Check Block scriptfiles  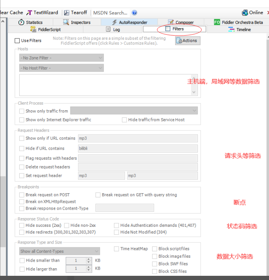(x=155, y=249)
